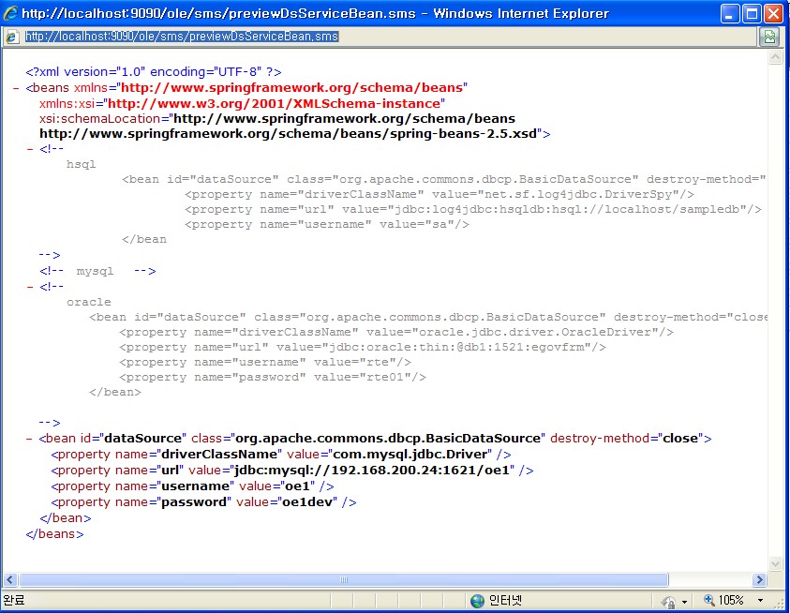Click the zoom magnifier icon showing 105%
This screenshot has height=613, width=790.
pyautogui.click(x=709, y=601)
